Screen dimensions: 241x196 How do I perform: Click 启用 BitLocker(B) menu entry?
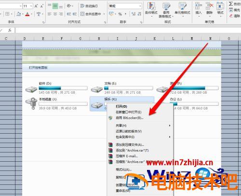pos(130,118)
